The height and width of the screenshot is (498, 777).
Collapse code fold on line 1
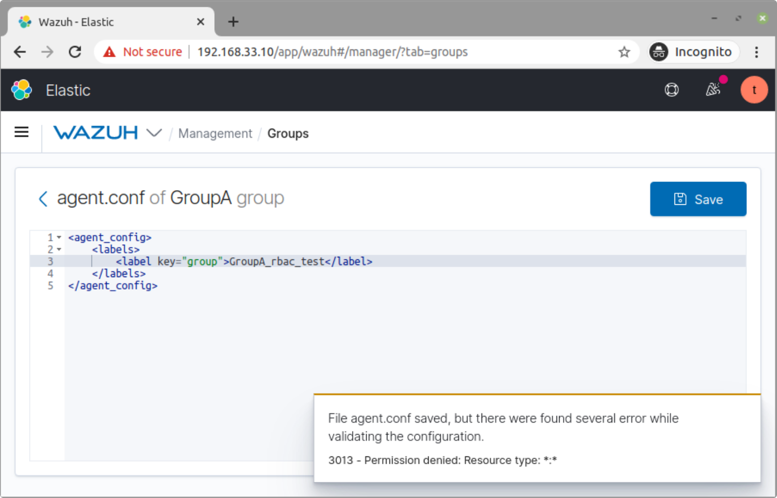pos(58,237)
